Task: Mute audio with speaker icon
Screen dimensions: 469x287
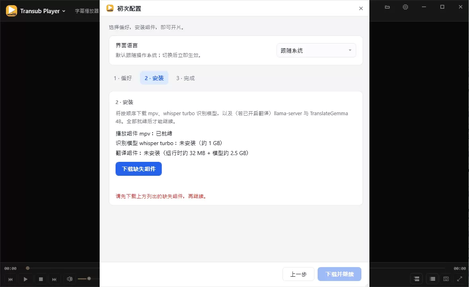Action: coord(70,279)
